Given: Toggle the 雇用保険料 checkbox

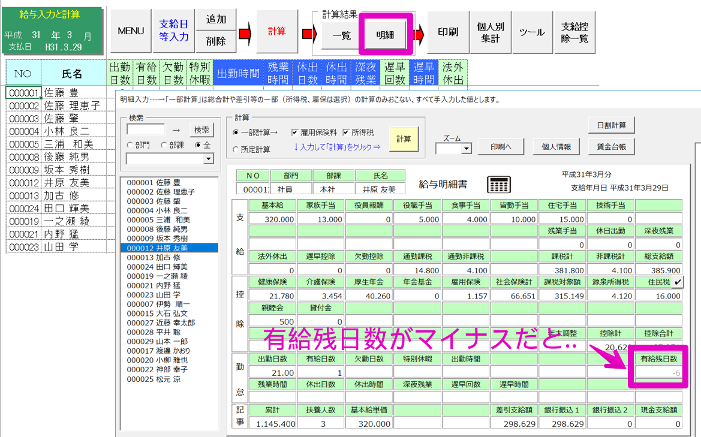Looking at the screenshot, I should click(295, 132).
